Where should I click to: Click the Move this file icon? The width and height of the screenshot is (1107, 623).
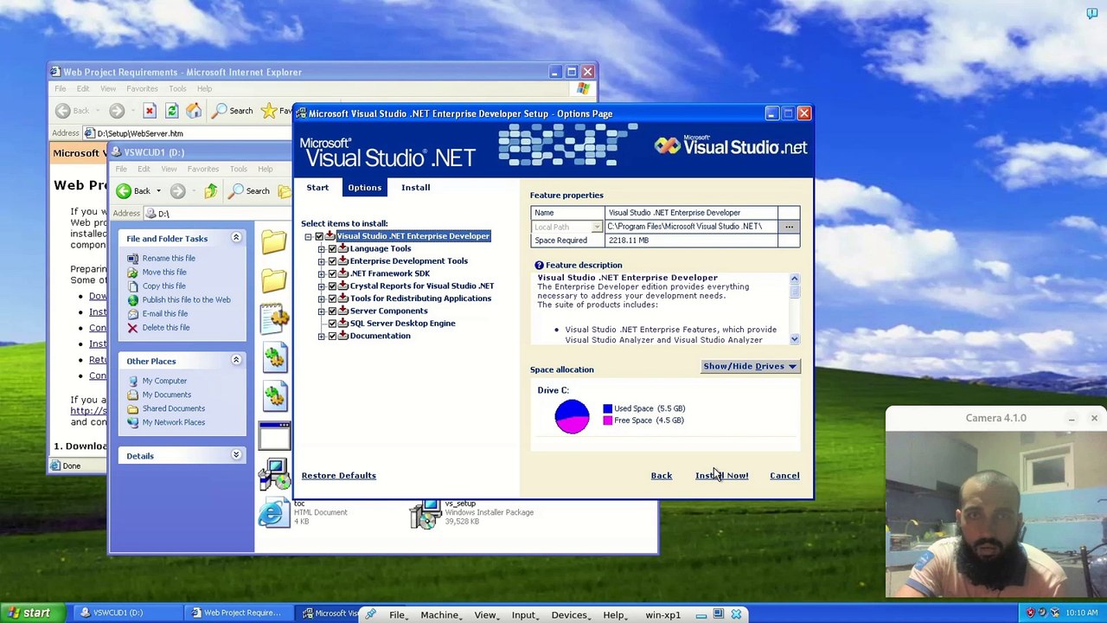[132, 272]
